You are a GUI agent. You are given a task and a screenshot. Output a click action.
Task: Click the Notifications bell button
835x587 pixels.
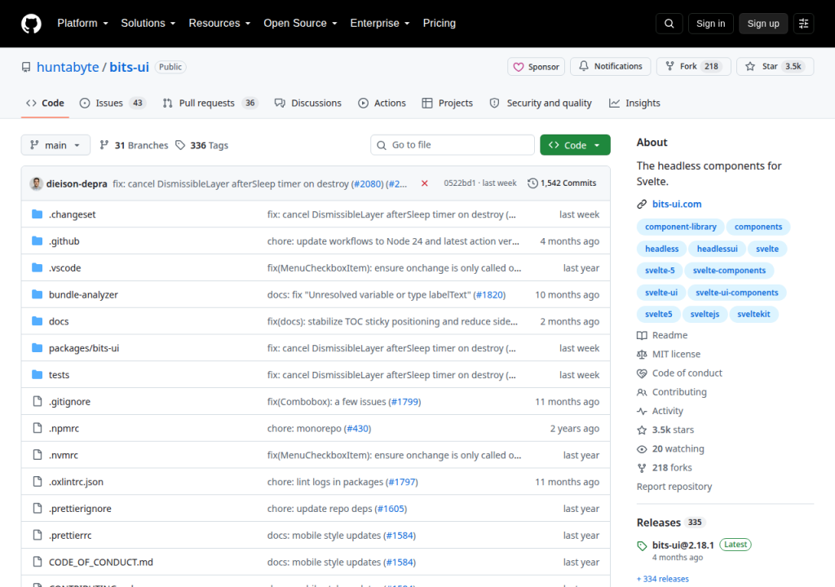610,67
